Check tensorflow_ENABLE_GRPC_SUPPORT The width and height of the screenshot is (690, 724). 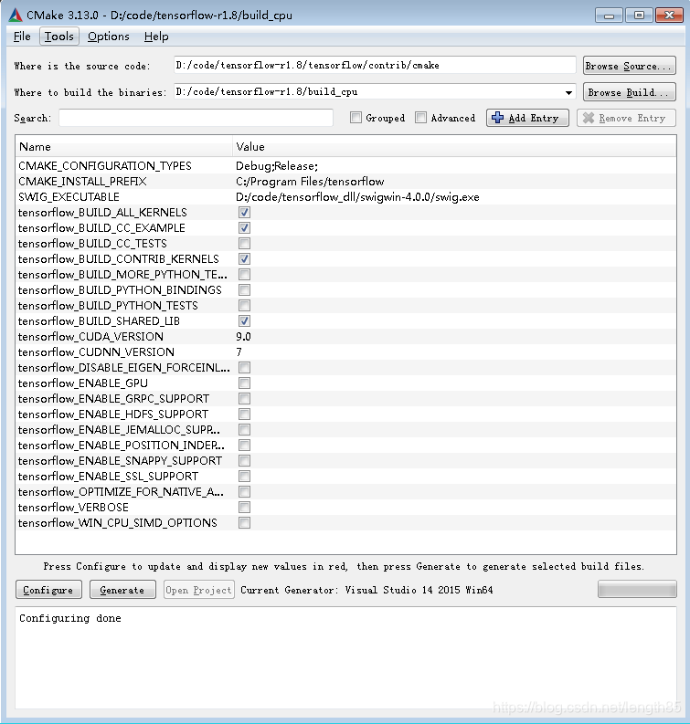tap(245, 398)
